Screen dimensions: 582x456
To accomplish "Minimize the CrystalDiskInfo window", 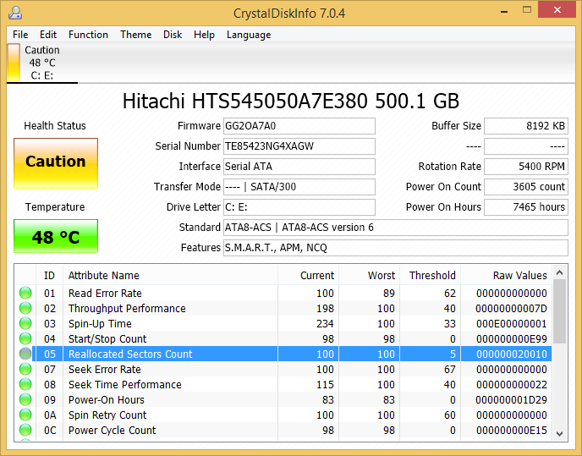I will [x=504, y=11].
